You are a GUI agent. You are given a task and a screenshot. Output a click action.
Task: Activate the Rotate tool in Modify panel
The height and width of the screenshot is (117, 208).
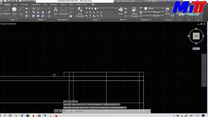click(x=38, y=8)
